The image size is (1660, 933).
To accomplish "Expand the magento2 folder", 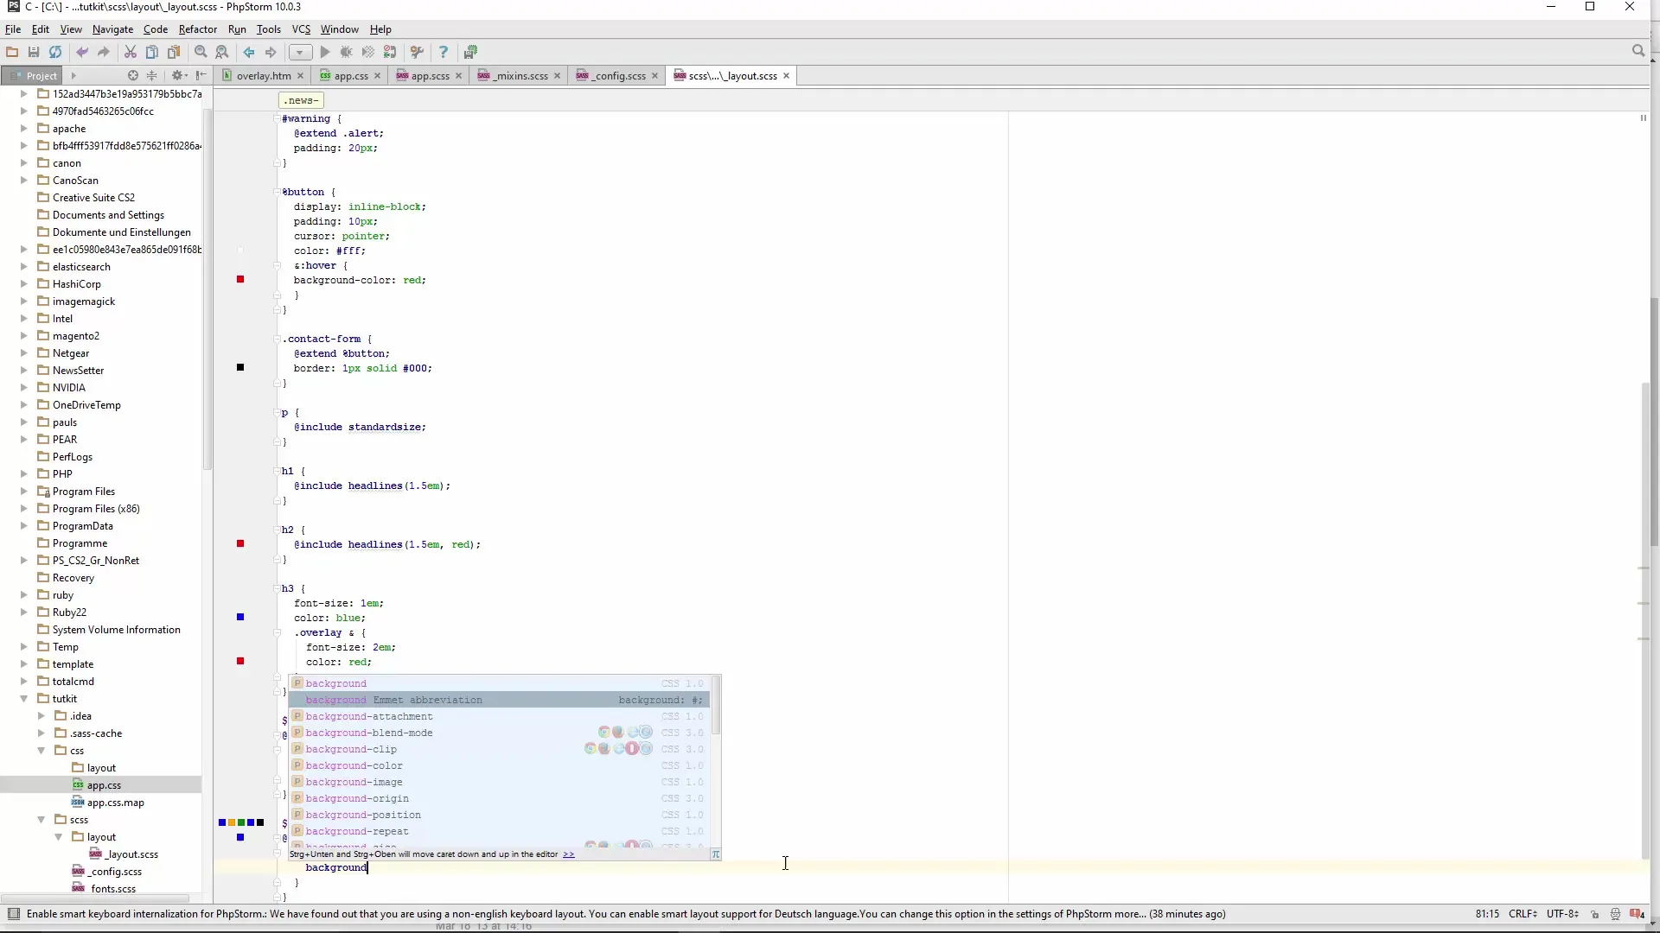I will 24,336.
